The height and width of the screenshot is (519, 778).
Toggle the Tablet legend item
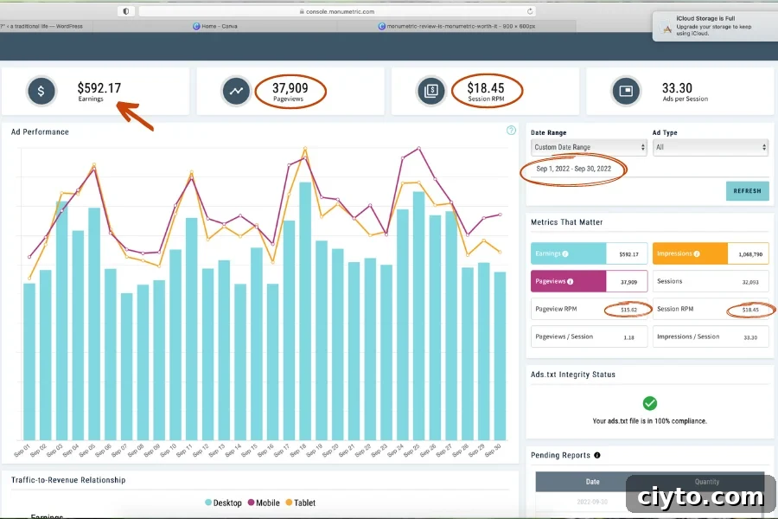coord(301,503)
